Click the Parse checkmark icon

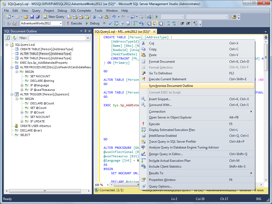coord(110,23)
